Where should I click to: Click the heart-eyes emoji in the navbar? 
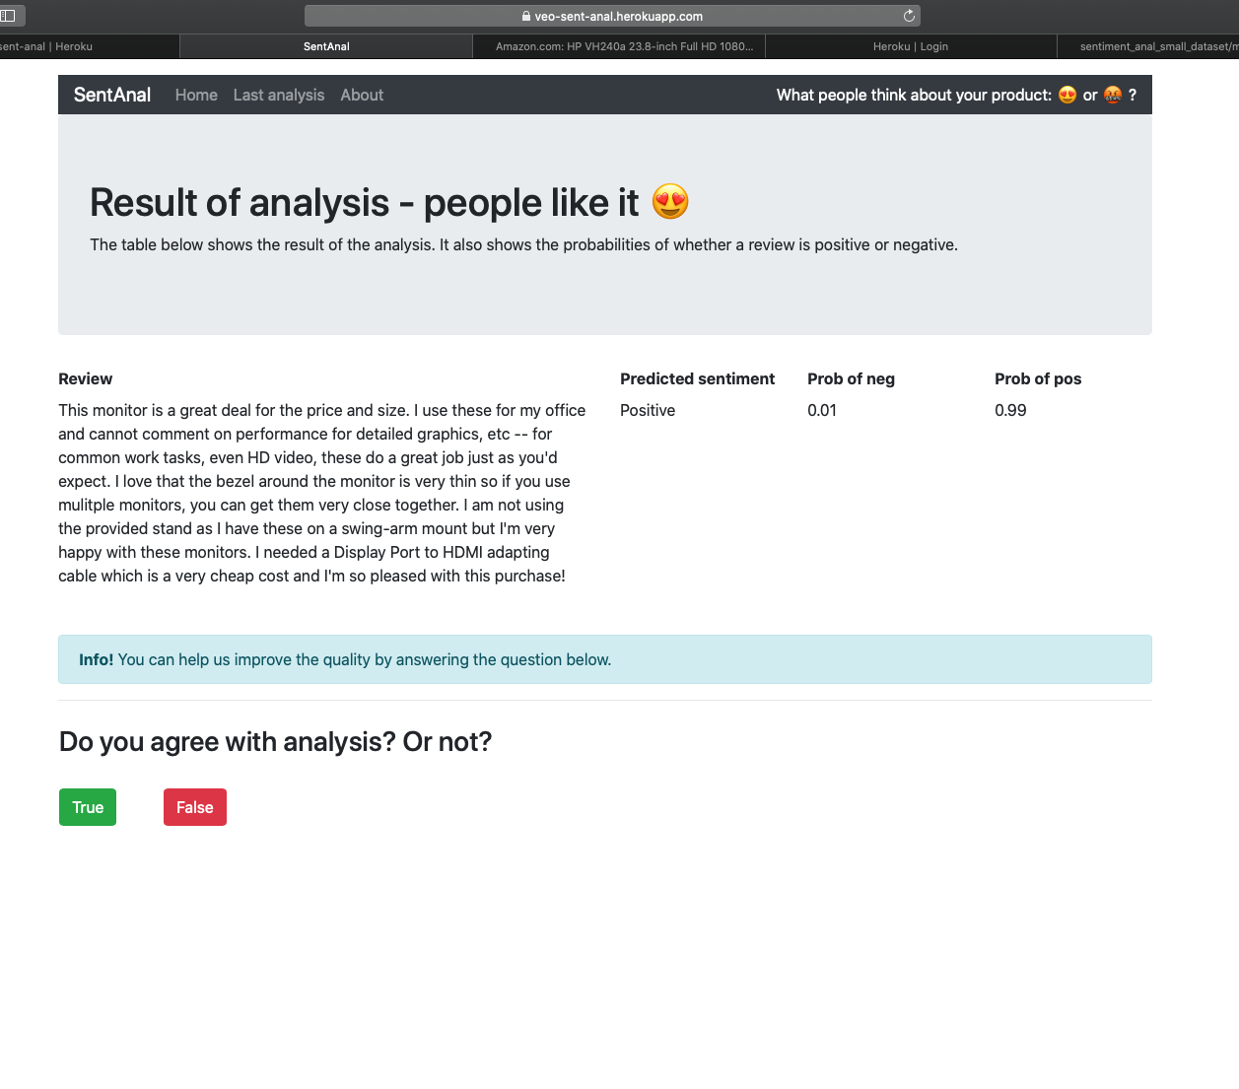(x=1067, y=95)
